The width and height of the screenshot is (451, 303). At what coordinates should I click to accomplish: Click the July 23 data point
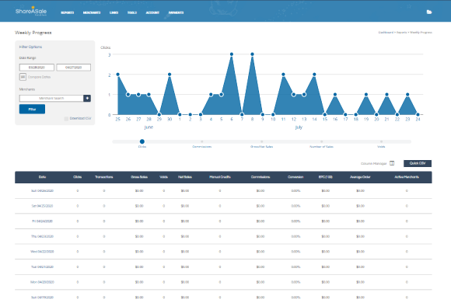tap(407, 95)
